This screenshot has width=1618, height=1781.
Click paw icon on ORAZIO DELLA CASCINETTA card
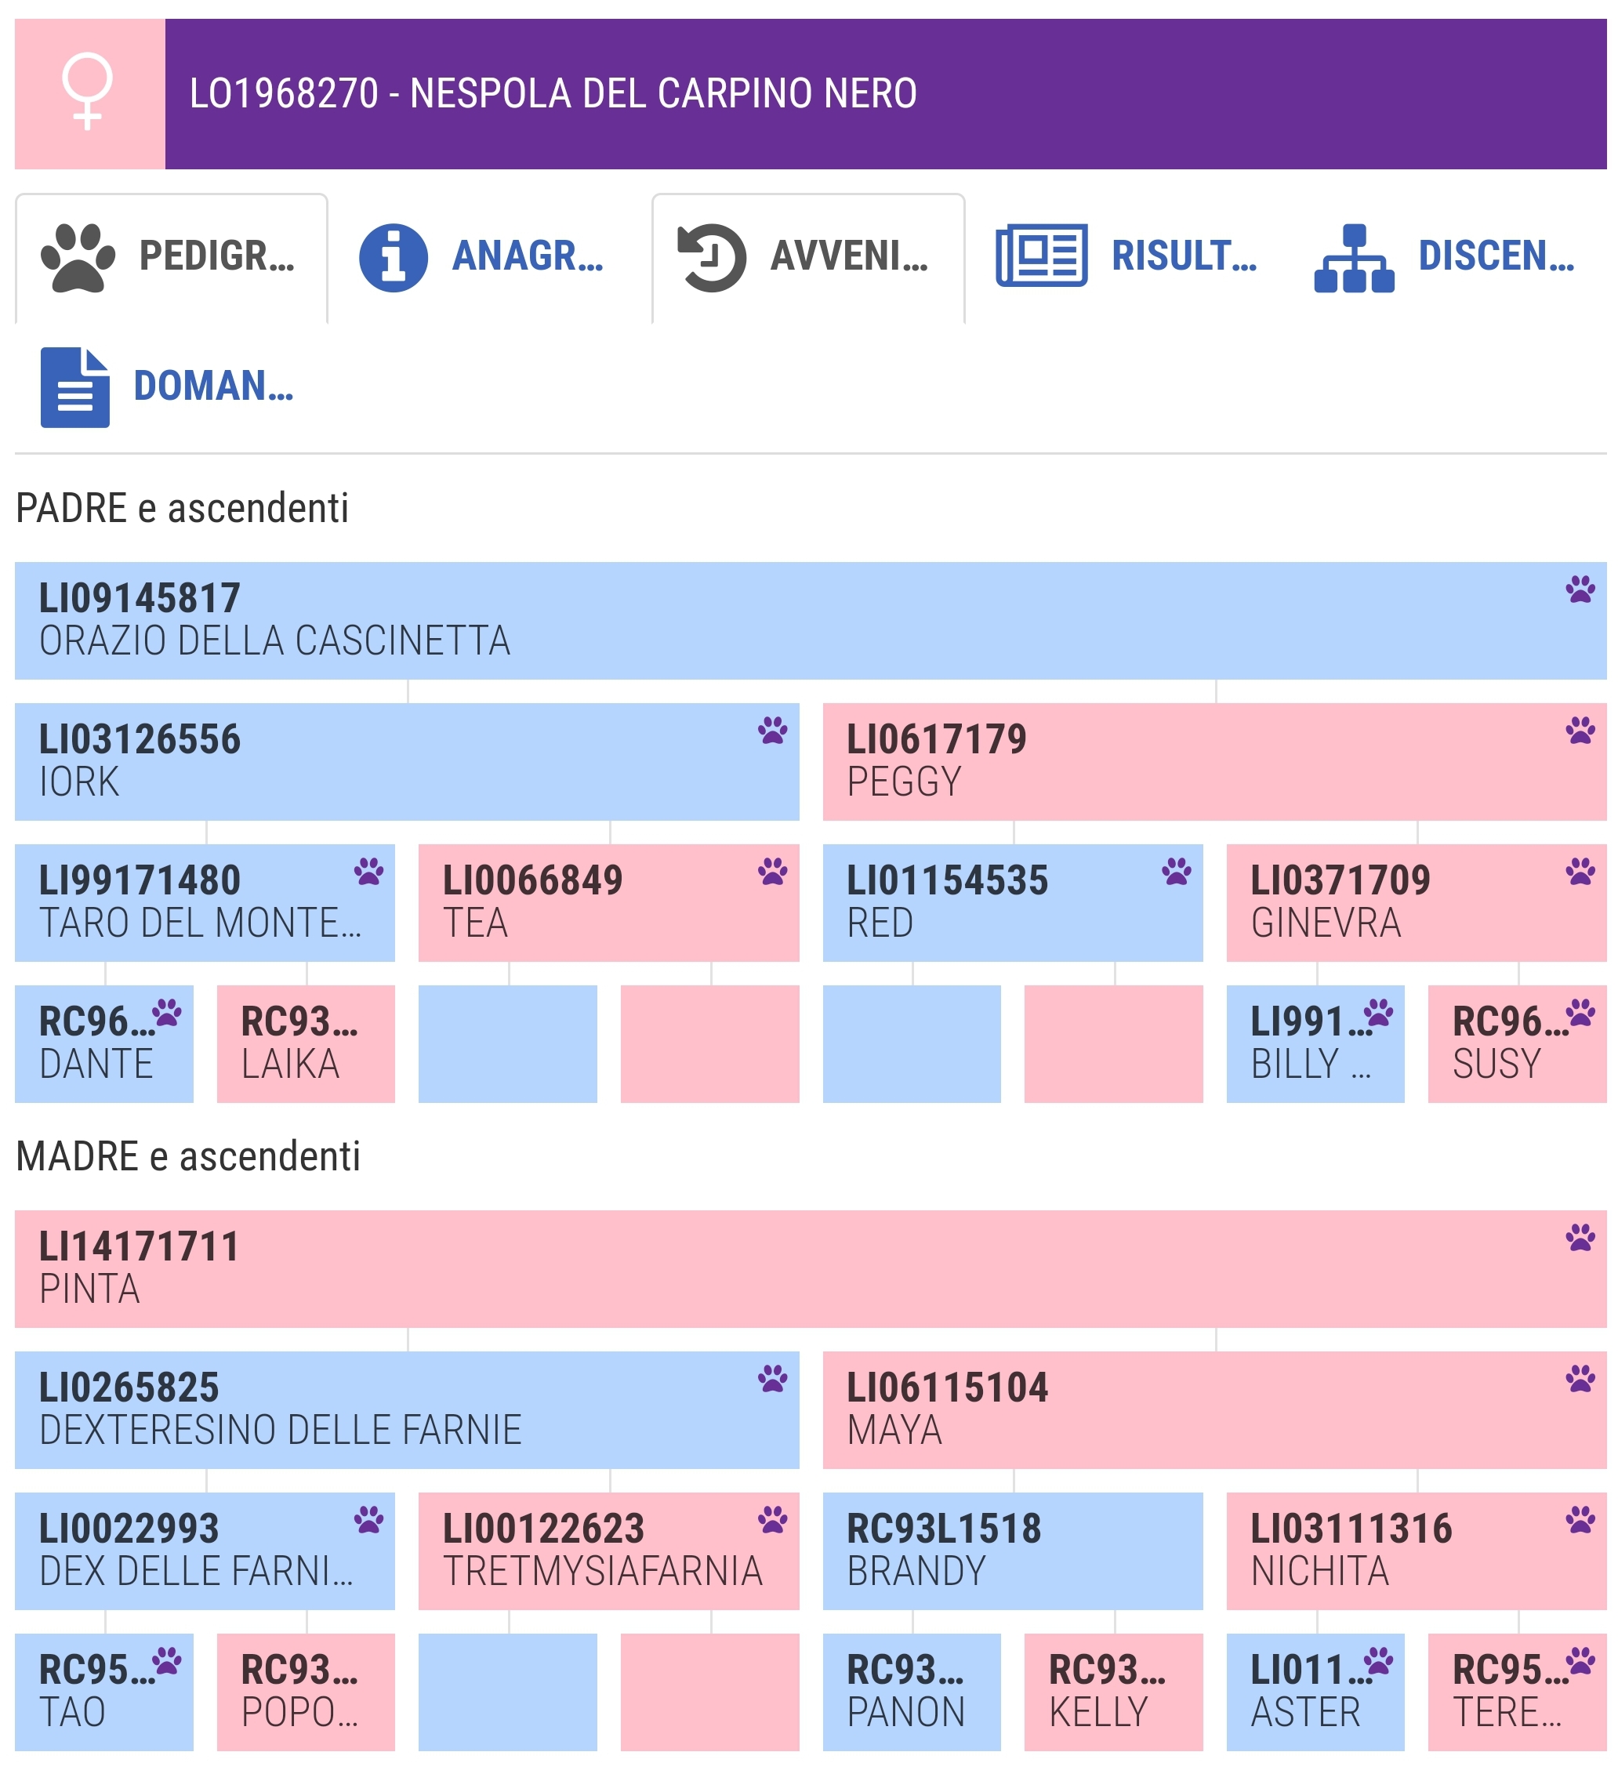click(1579, 589)
